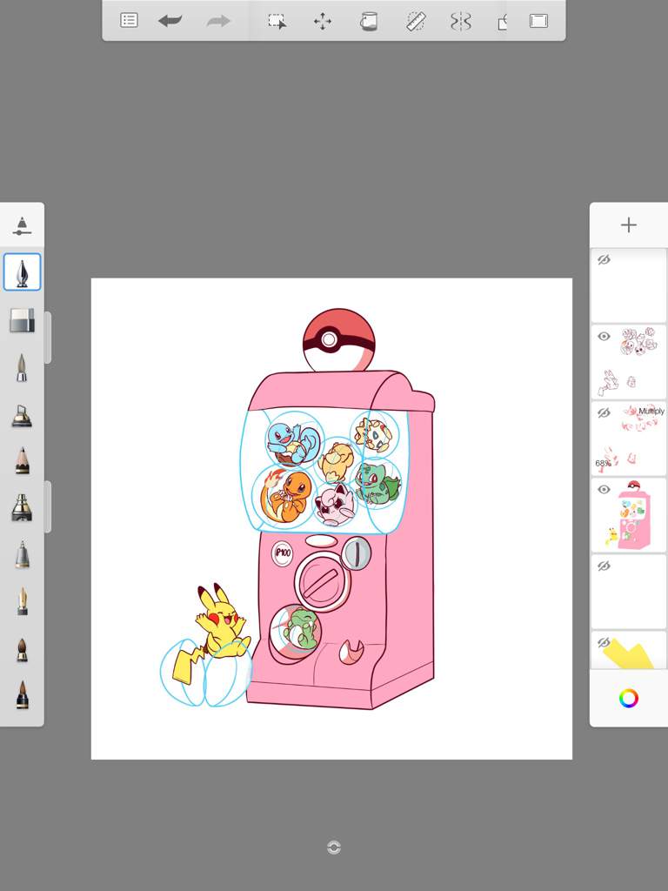Viewport: 668px width, 891px height.
Task: Select the pink gumball machine layer thumbnail
Action: tap(629, 515)
